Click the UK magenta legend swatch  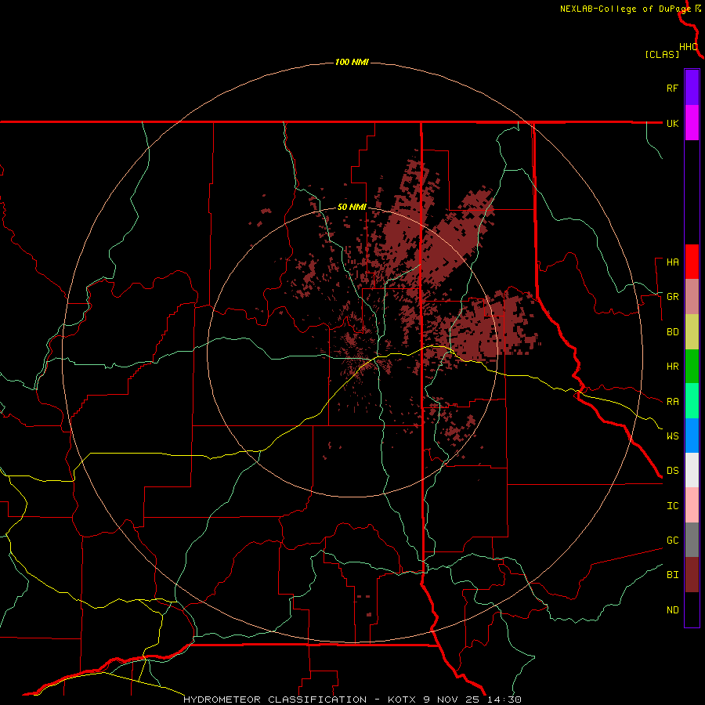(692, 123)
